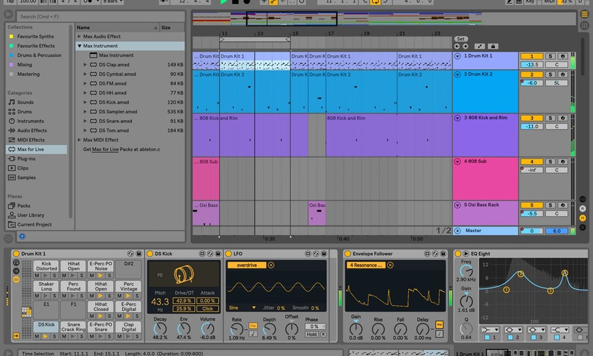Screen dimensions: 593x356
Task: Save the Drum Kit 1 preset
Action: coord(139,254)
